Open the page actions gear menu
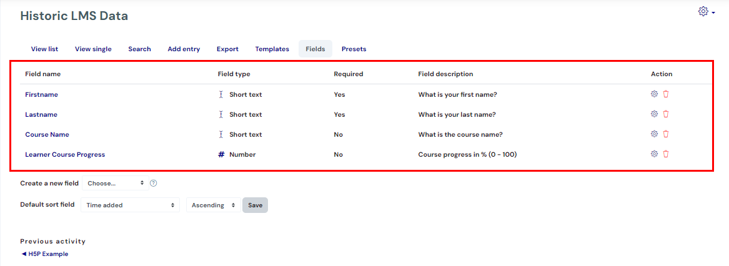 [x=707, y=12]
